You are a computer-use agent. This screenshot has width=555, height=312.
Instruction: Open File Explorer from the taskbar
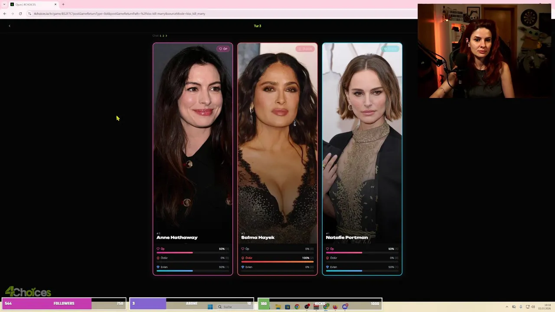tap(277, 307)
